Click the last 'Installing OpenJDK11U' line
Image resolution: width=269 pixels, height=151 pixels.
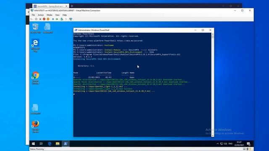coord(114,91)
